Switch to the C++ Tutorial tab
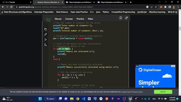181x102 pixels. click(16, 2)
